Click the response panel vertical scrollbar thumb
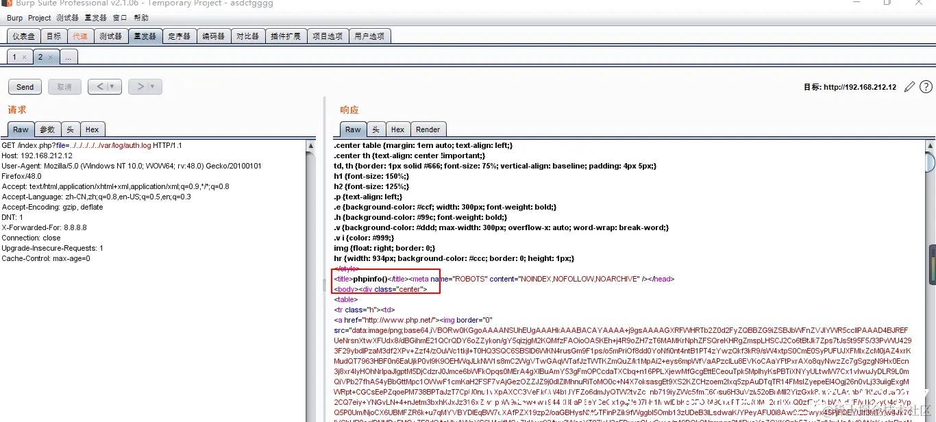The height and width of the screenshot is (422, 936). (x=930, y=163)
